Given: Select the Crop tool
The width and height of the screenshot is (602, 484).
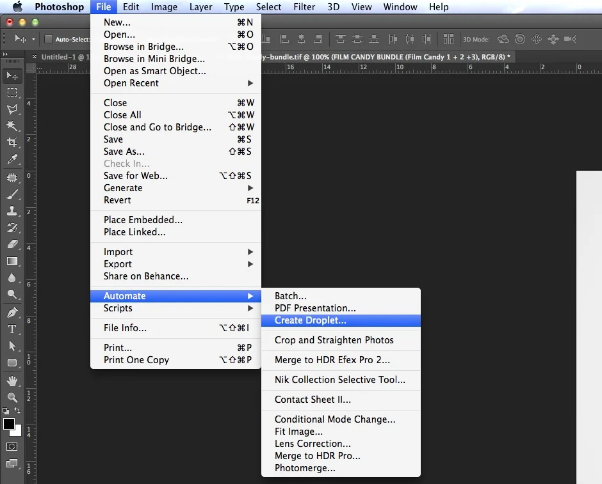Looking at the screenshot, I should (12, 143).
